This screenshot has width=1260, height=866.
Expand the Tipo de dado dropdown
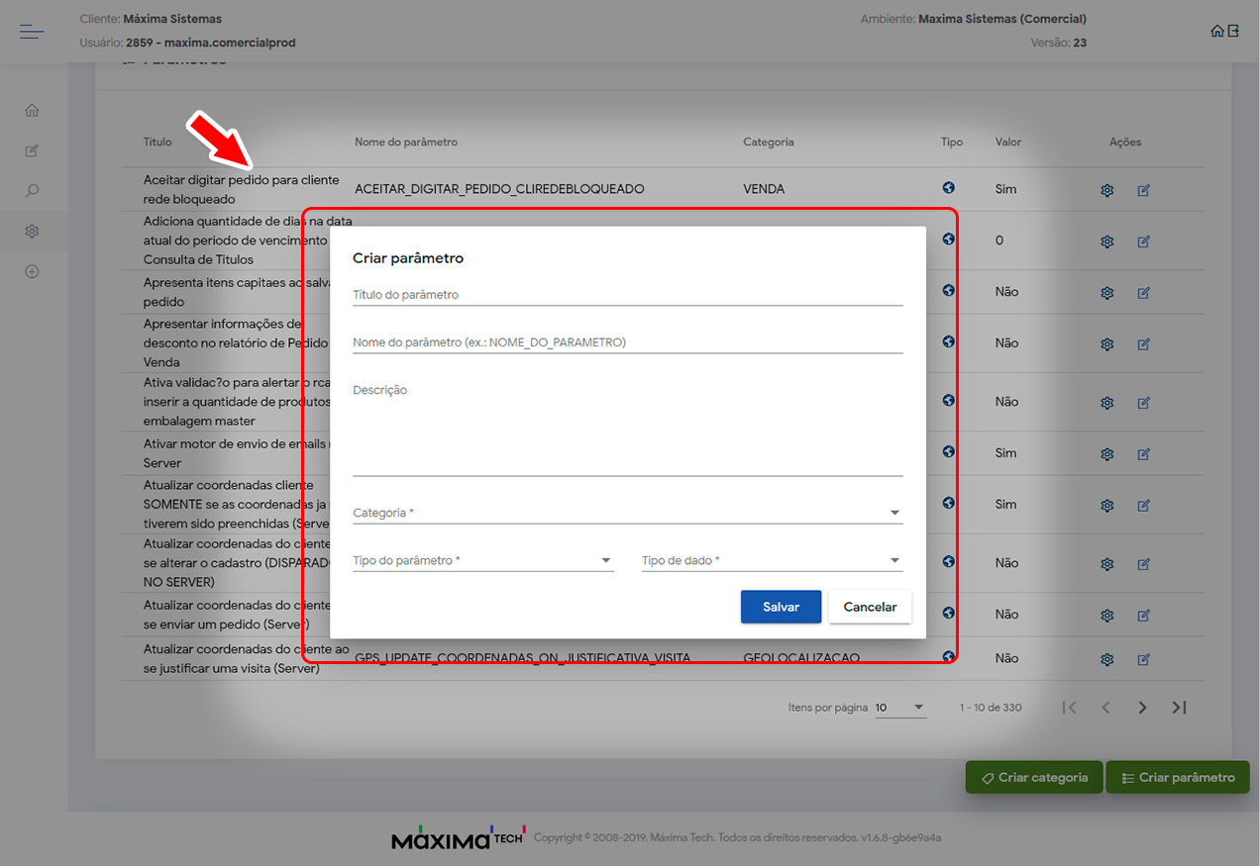tap(773, 560)
